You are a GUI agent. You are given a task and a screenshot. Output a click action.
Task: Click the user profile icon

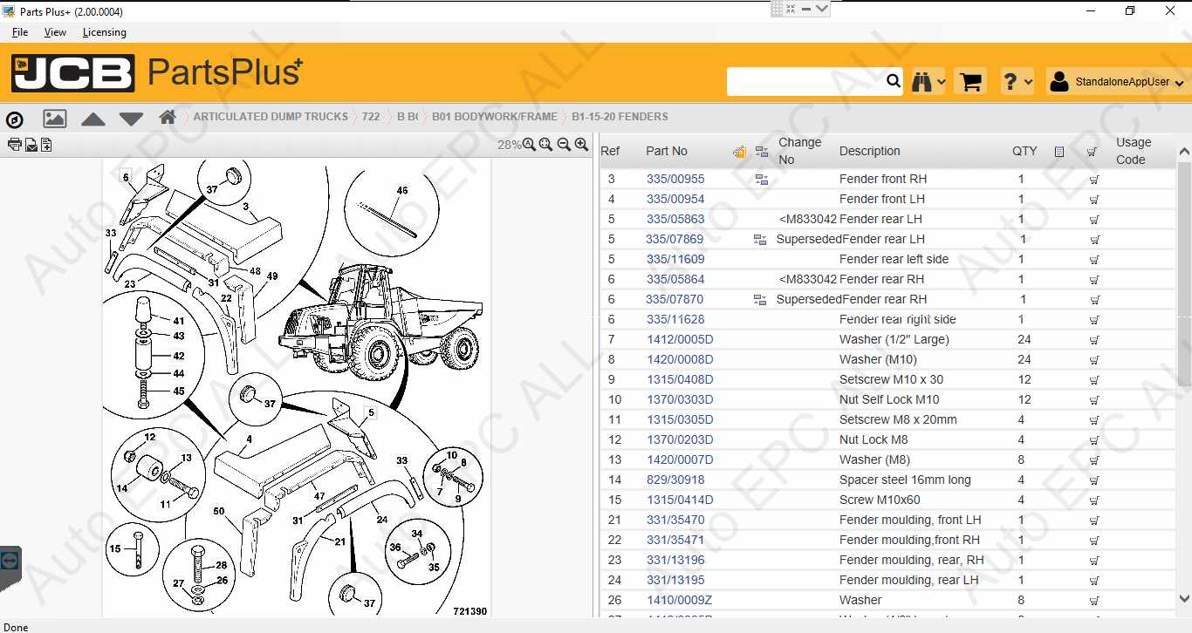1059,82
